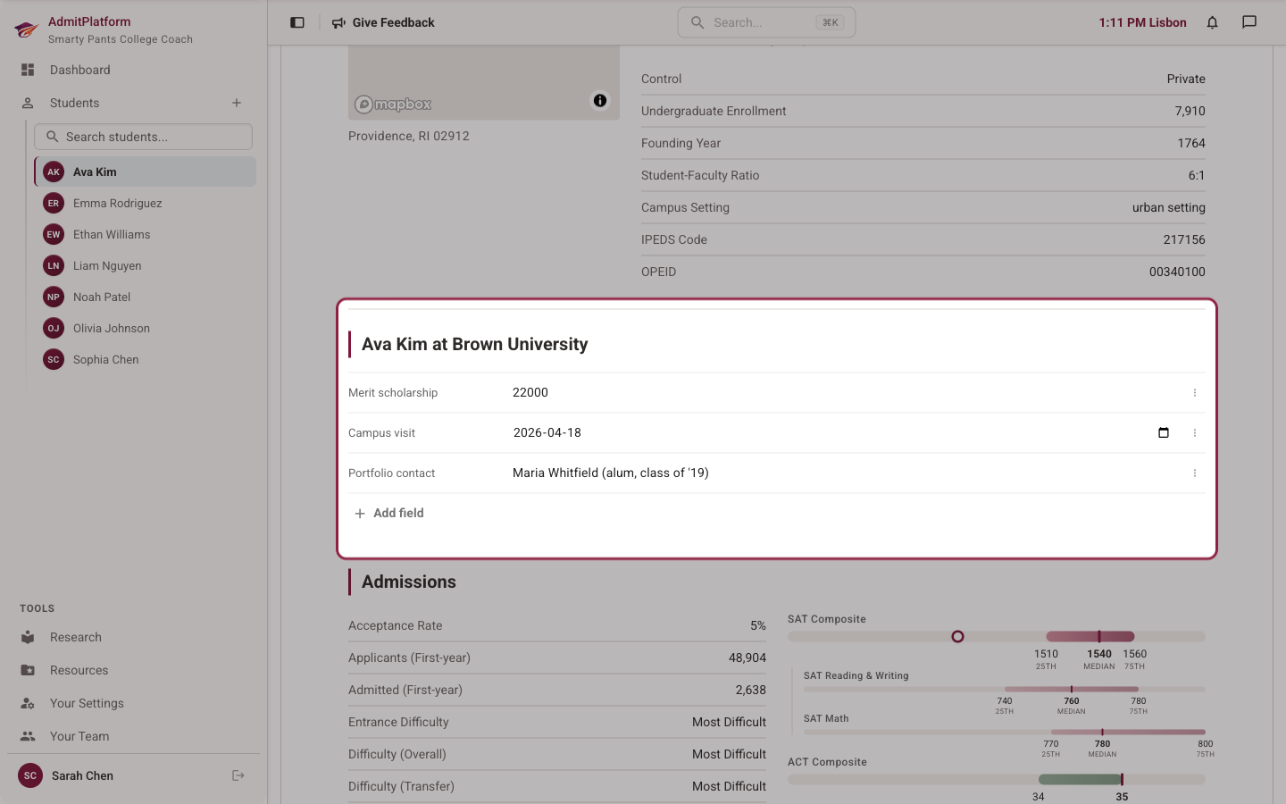Click the Ava Kim at Brown University heading
The image size is (1286, 804).
(x=475, y=344)
